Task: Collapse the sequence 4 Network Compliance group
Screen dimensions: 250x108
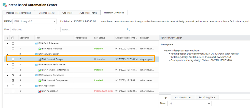Action: coord(7,75)
